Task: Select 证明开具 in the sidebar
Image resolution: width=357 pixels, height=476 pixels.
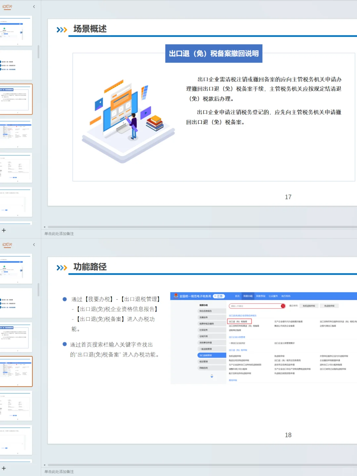Action: click(x=212, y=336)
